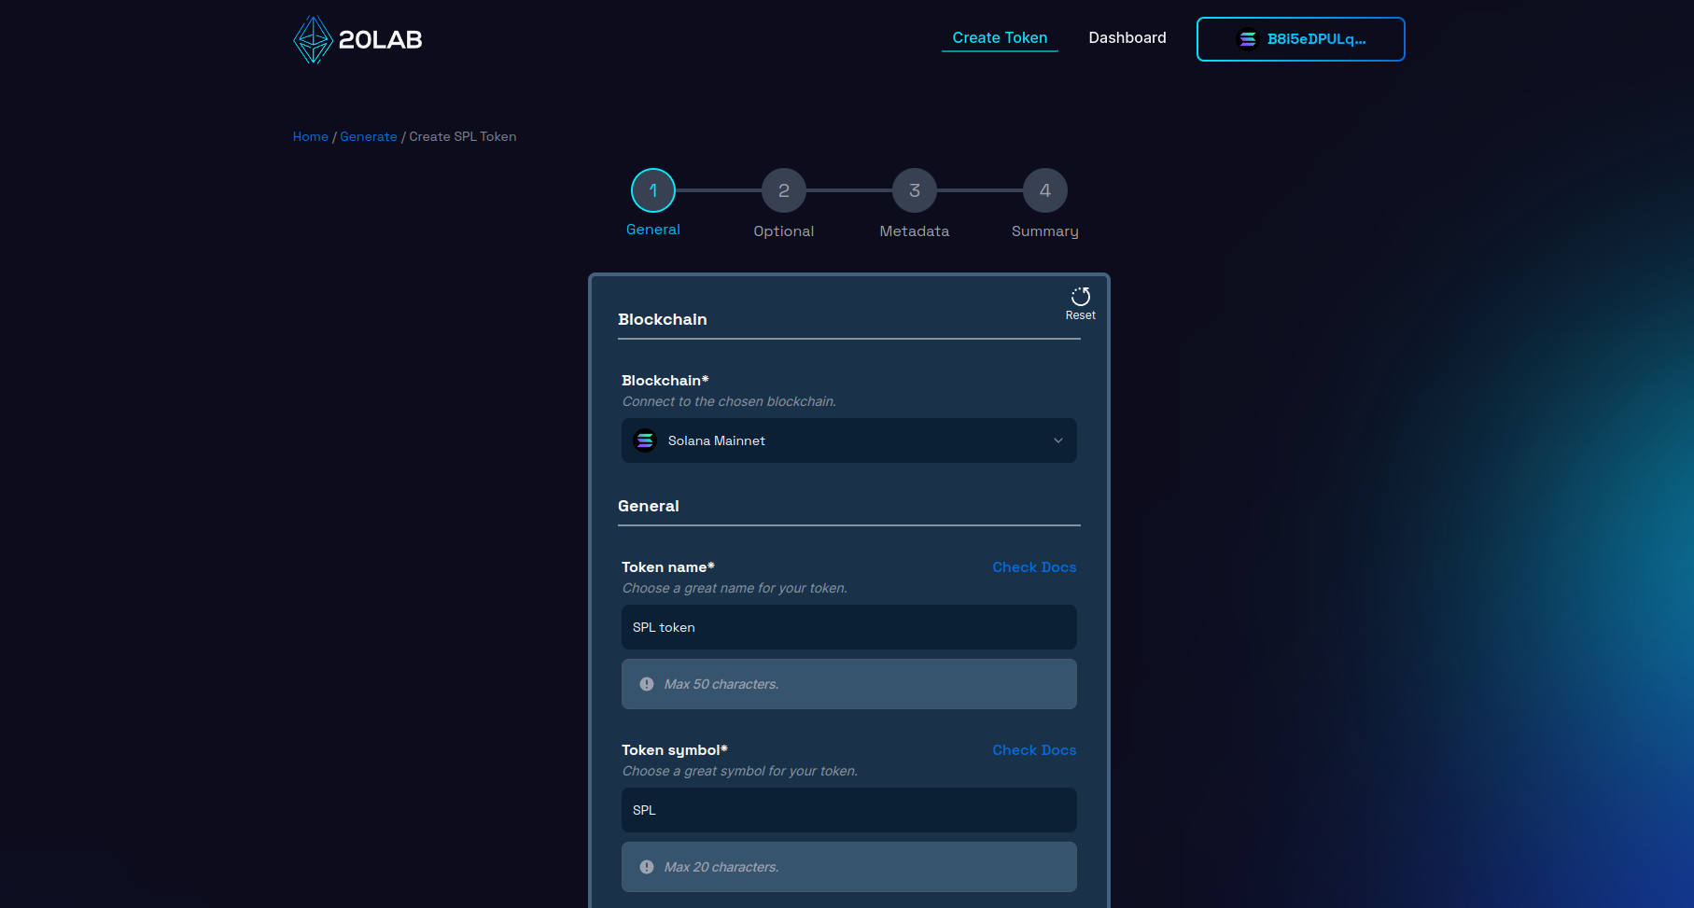Follow the Home breadcrumb link

point(311,136)
